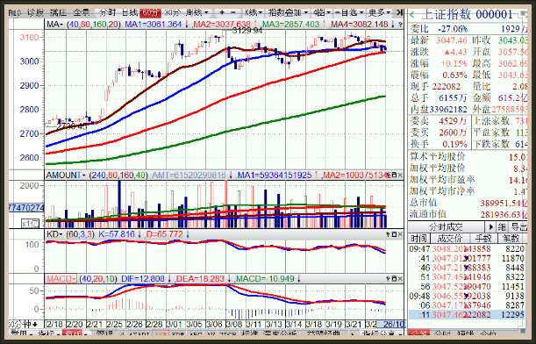Image resolution: width=536 pixels, height=344 pixels.
Task: Click the 流通市值 281936.63亿 row
Action: (468, 214)
